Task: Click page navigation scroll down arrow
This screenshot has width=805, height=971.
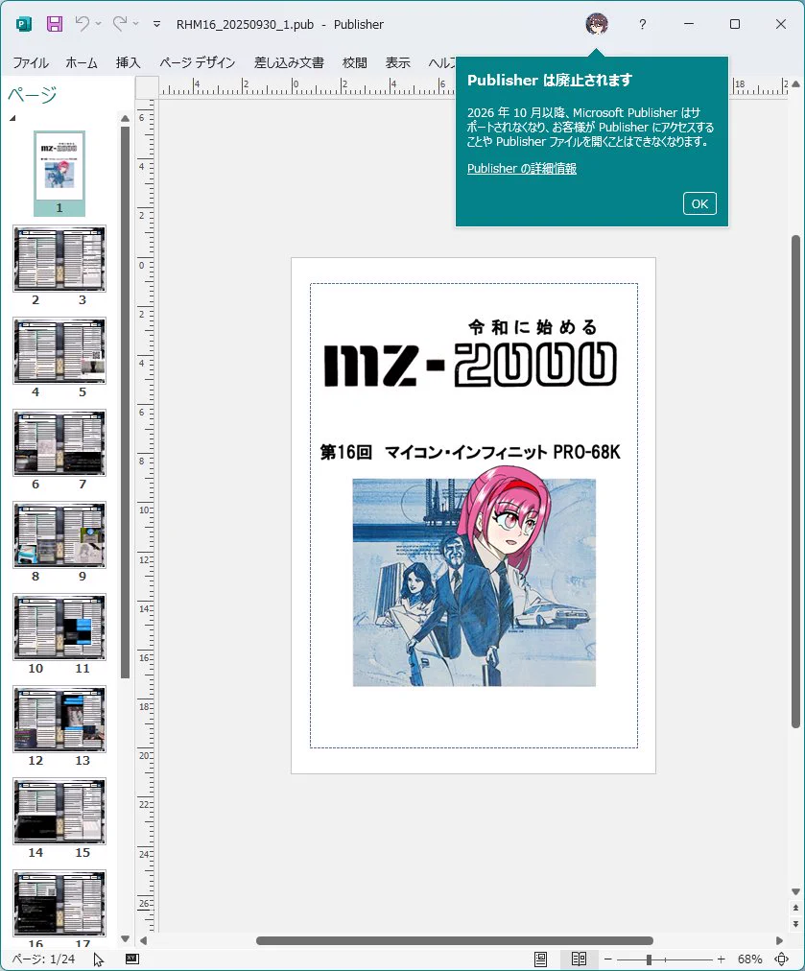Action: [125, 938]
